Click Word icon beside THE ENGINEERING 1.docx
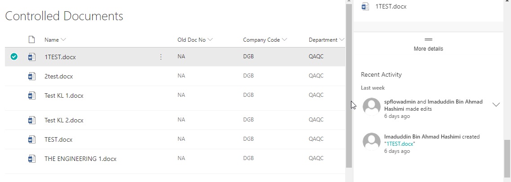The width and height of the screenshot is (511, 182). [x=31, y=159]
